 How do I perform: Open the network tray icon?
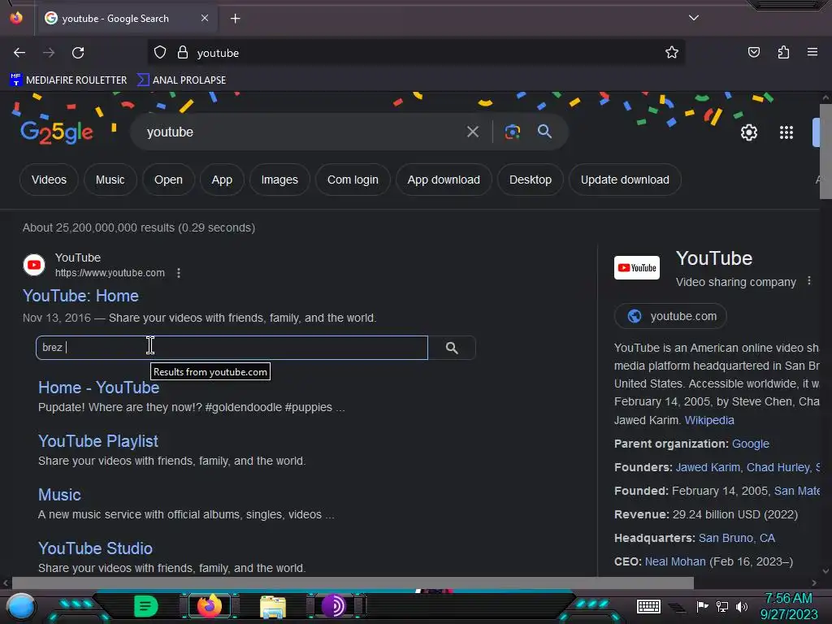pos(721,606)
